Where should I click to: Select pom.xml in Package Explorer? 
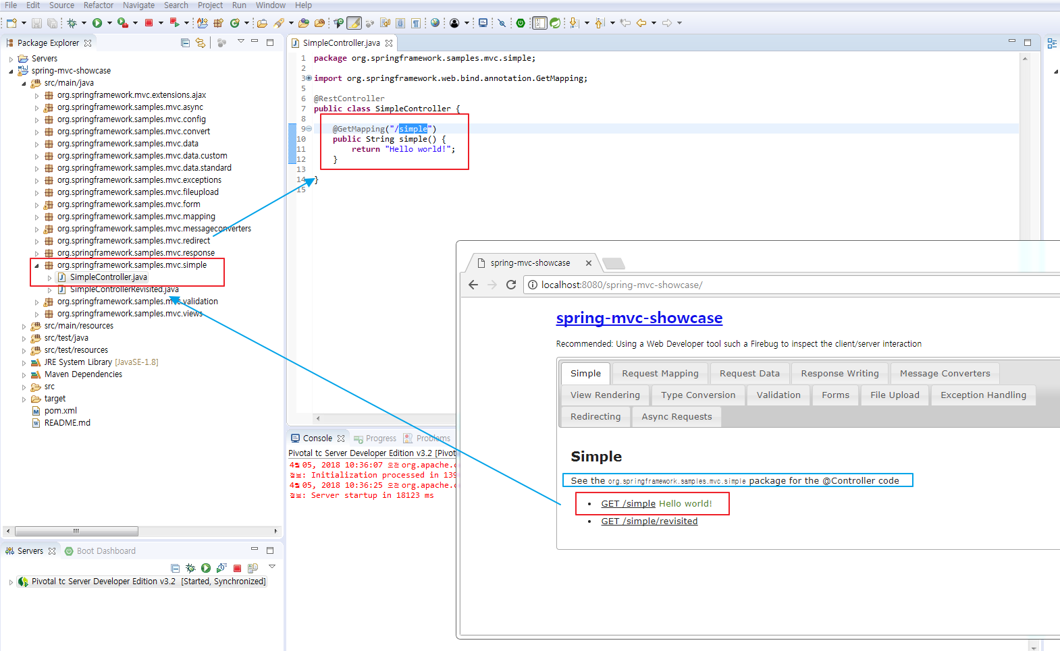click(60, 411)
